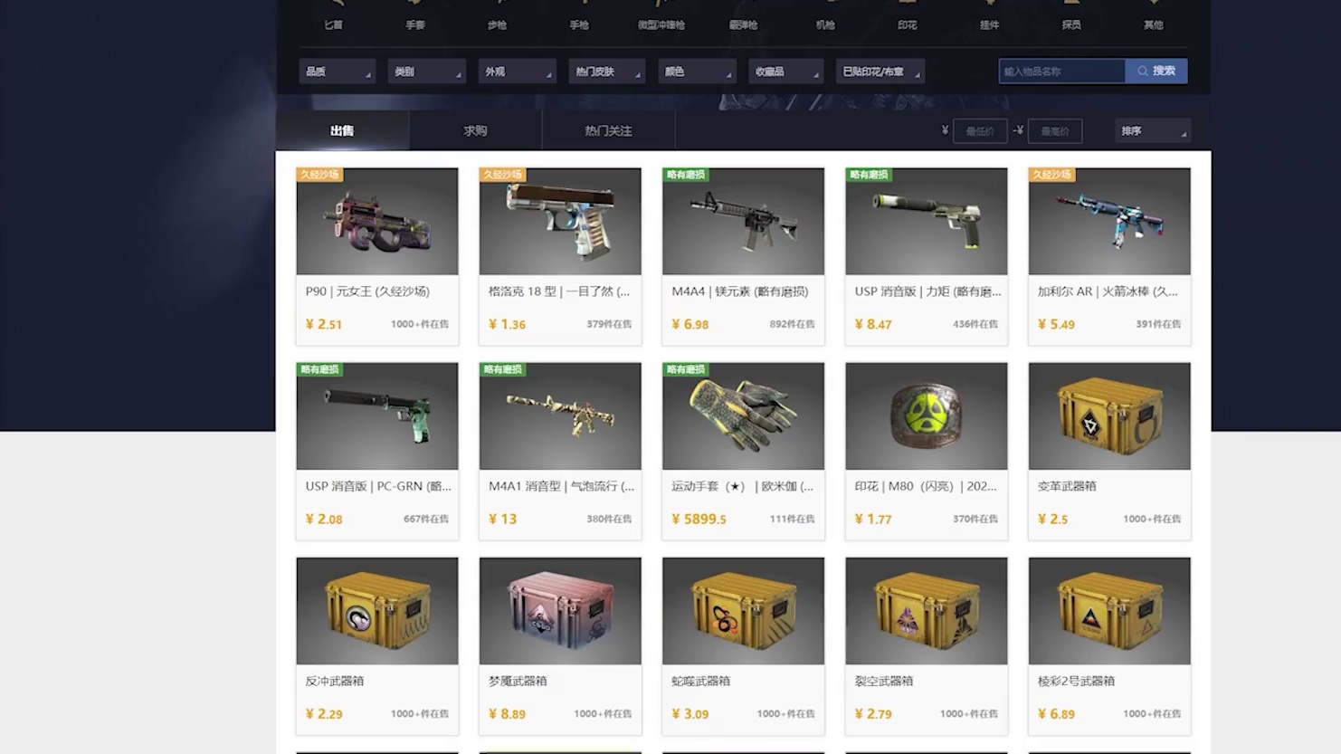Open the 梦魇武器箱 case thumbnail

560,611
